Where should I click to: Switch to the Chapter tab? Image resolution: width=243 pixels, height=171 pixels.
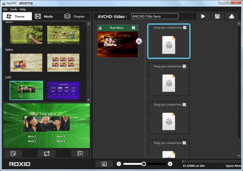74,16
